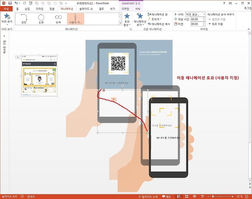This screenshot has height=199, width=252.
Task: Undo the last action
Action: pyautogui.click(x=16, y=3)
